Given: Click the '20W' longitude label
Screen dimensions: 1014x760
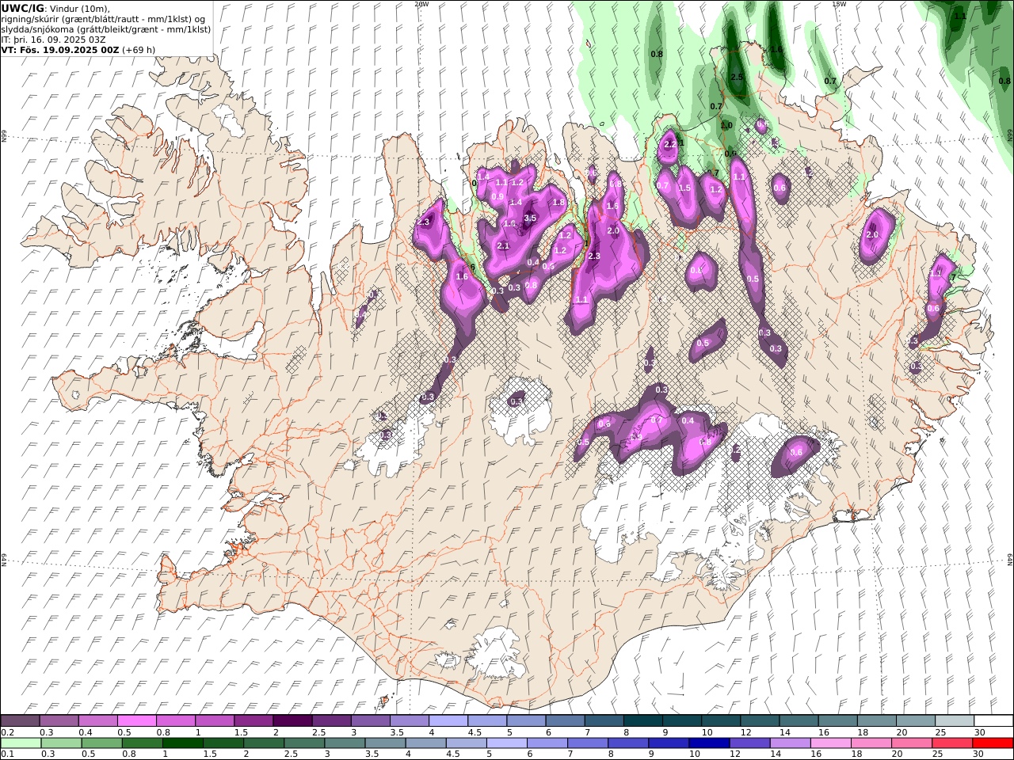Looking at the screenshot, I should point(421,4).
